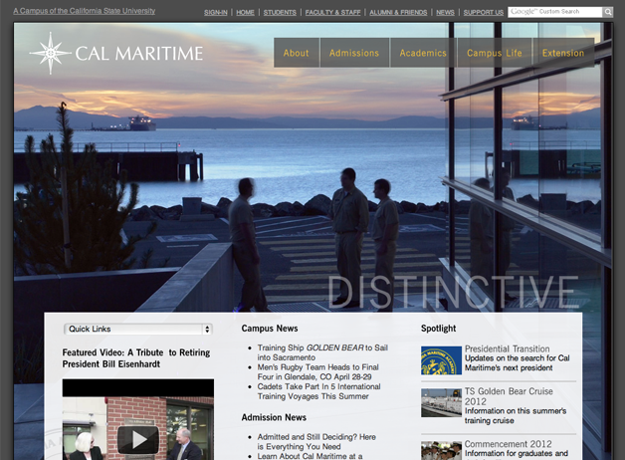Open TS Golden Bear Cruise 2012 heading
Screen dimensions: 625x460
pos(509,396)
